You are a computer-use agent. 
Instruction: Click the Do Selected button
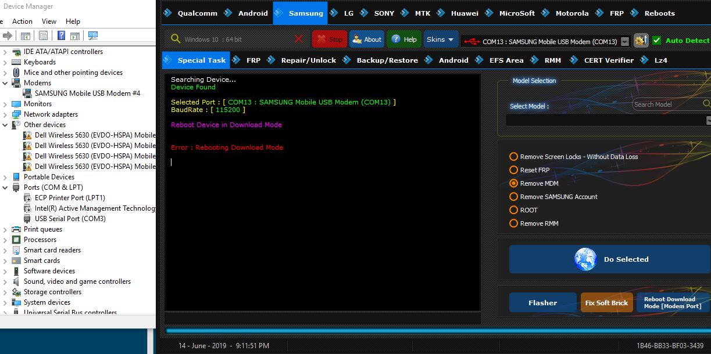pyautogui.click(x=609, y=259)
